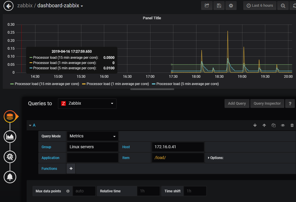Click the Time shift field
Screen dimensions: 296x202
[x=195, y=191]
